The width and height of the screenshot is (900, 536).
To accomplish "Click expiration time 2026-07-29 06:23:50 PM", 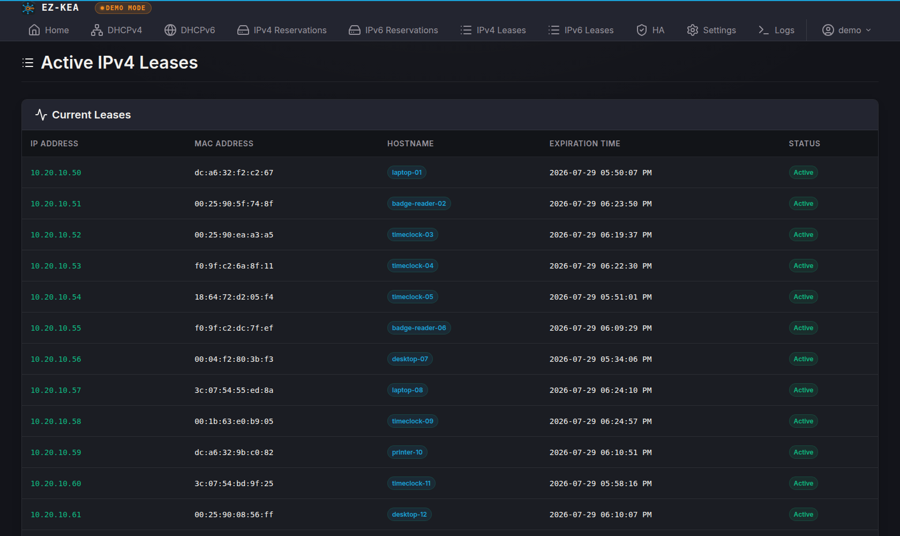I will 601,204.
